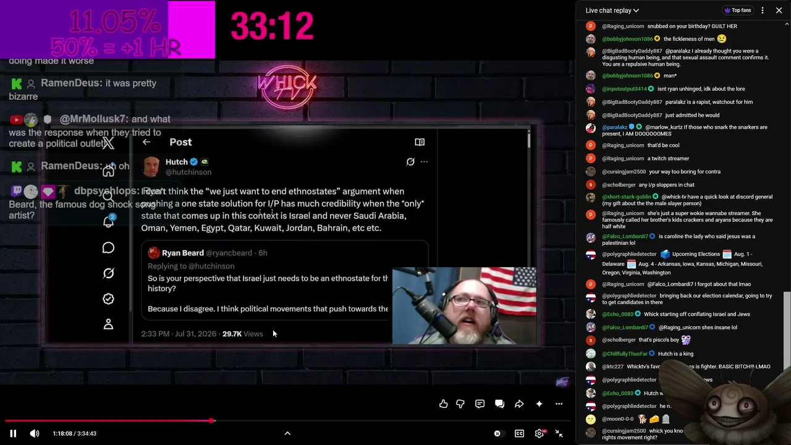The width and height of the screenshot is (791, 445).
Task: Click avatar beside "snubbed on your birthday" message
Action: 591,26
